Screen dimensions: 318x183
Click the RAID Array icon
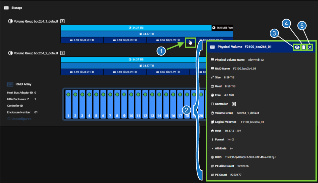tap(9, 84)
